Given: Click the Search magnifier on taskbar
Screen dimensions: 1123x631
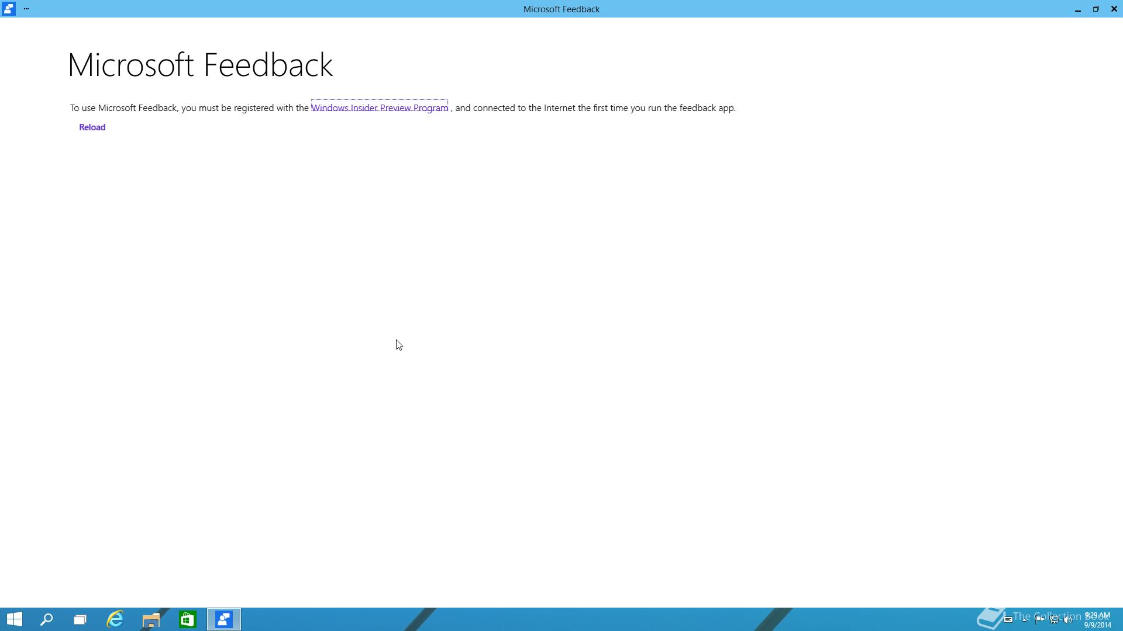Looking at the screenshot, I should tap(47, 619).
